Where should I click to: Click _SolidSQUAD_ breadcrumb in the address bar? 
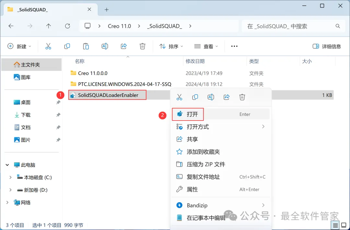point(165,26)
